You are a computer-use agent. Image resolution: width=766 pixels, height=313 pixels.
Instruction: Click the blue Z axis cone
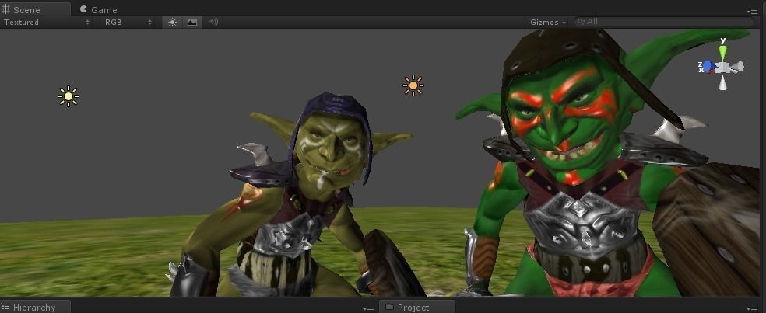(x=708, y=66)
